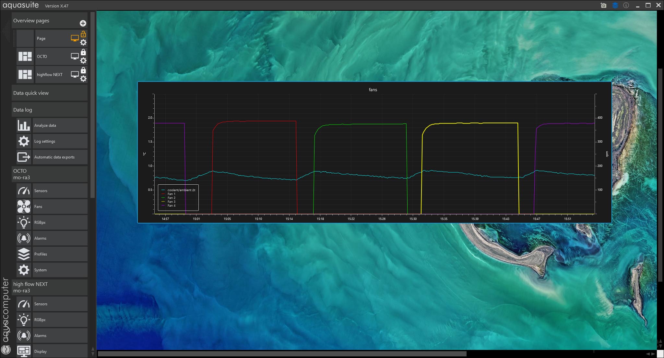Image resolution: width=664 pixels, height=358 pixels.
Task: Add a new overview page
Action: [83, 23]
